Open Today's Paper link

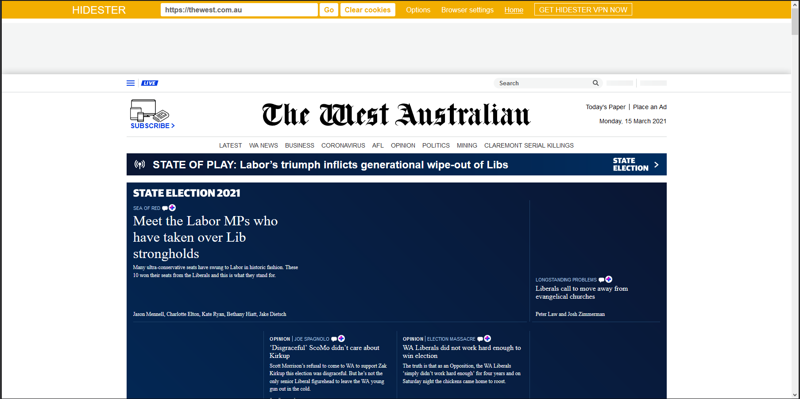605,107
